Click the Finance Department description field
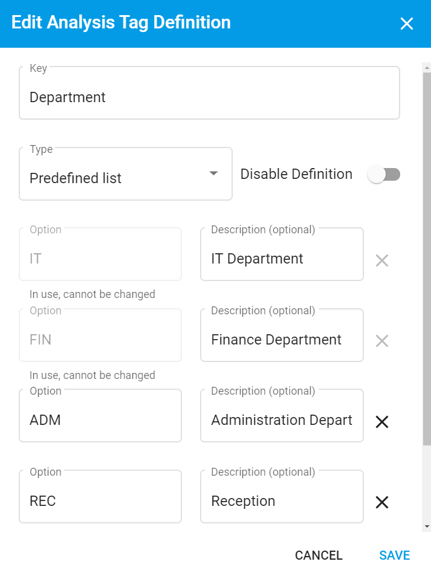The width and height of the screenshot is (431, 576). pyautogui.click(x=282, y=339)
